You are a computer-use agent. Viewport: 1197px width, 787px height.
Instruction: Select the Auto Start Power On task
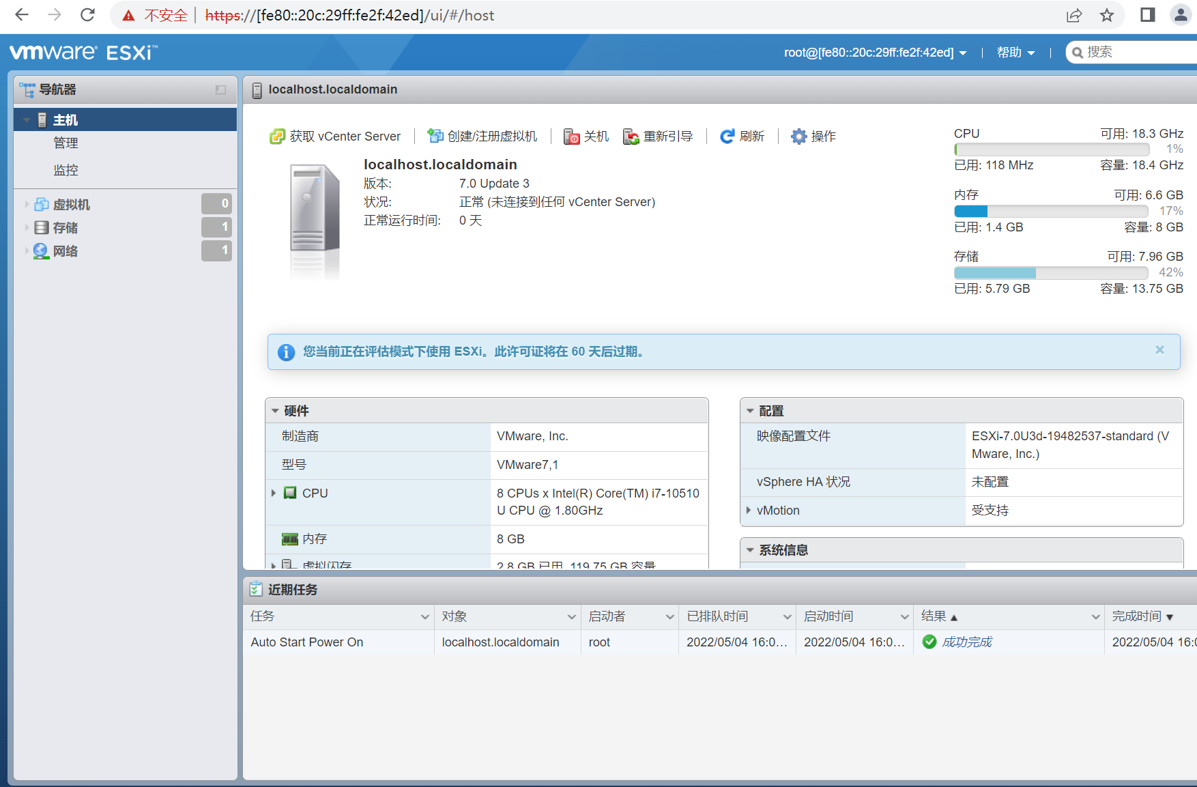pos(307,642)
